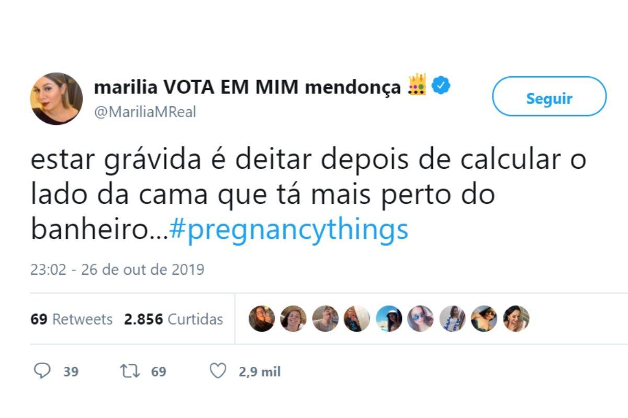This screenshot has height=418, width=628.
Task: Click the 2,9 mil likes count
Action: [x=260, y=372]
